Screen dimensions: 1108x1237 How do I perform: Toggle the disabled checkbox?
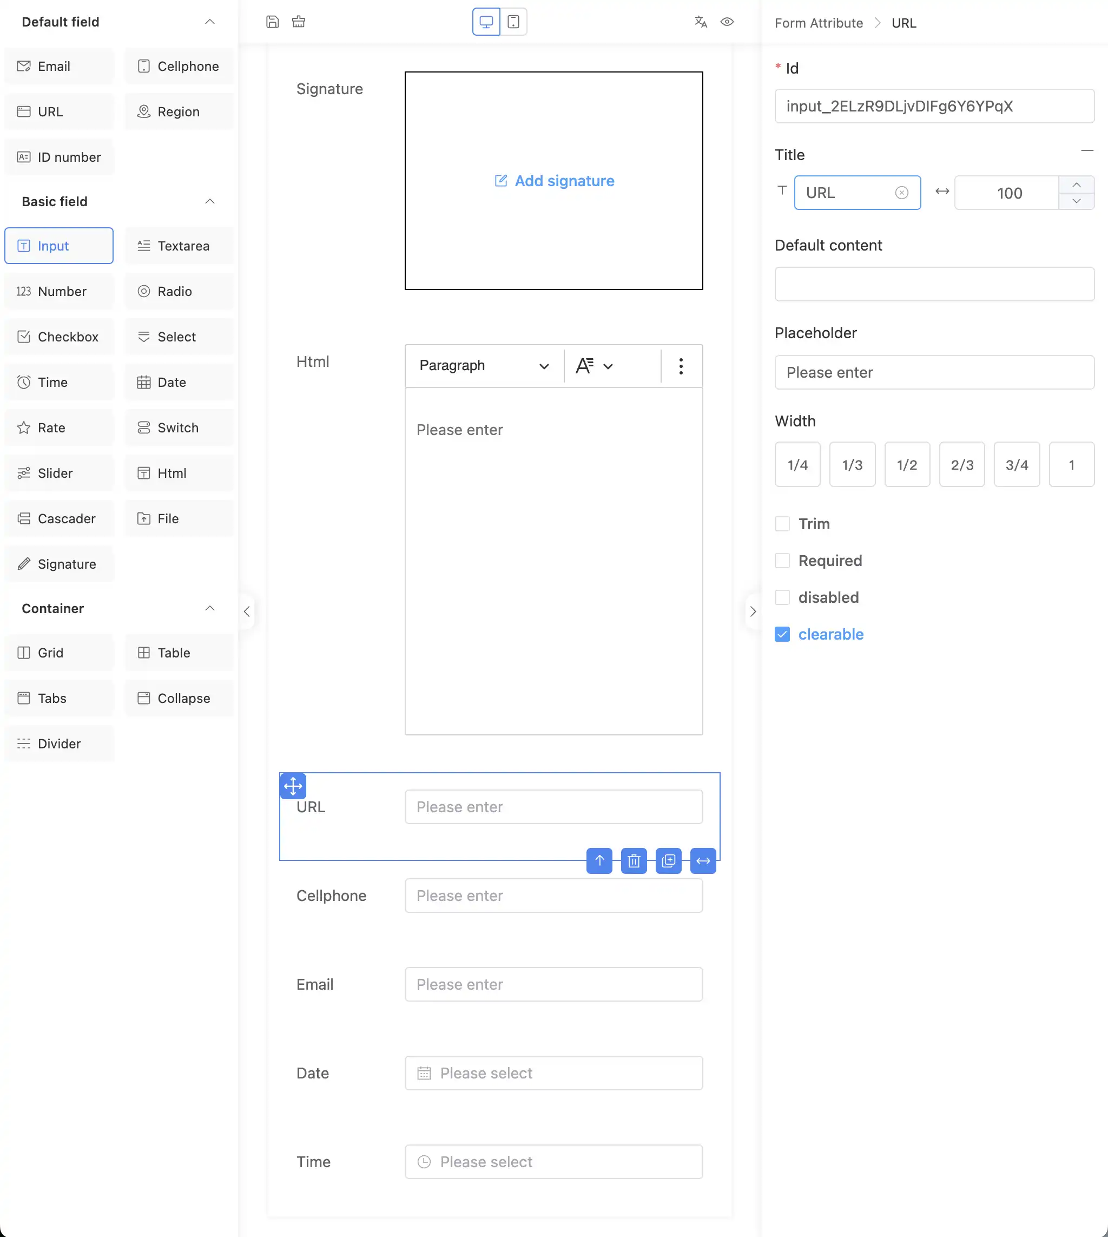[x=782, y=597]
